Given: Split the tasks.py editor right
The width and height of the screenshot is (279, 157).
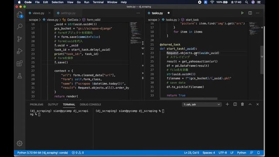Looking at the screenshot, I should [250, 13].
